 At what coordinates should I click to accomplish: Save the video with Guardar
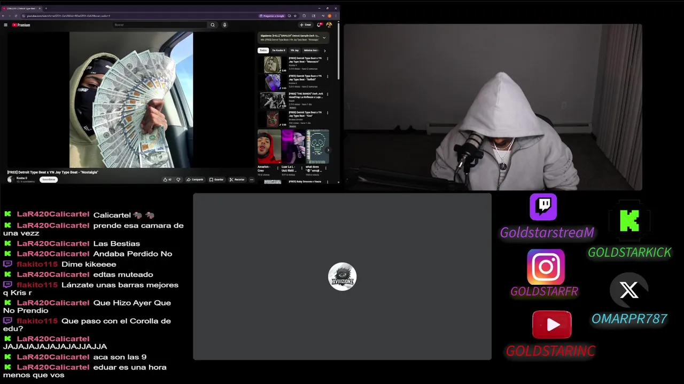pos(216,180)
